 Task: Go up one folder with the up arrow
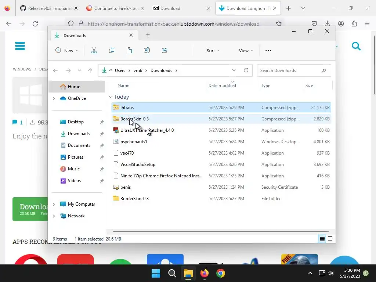90,70
